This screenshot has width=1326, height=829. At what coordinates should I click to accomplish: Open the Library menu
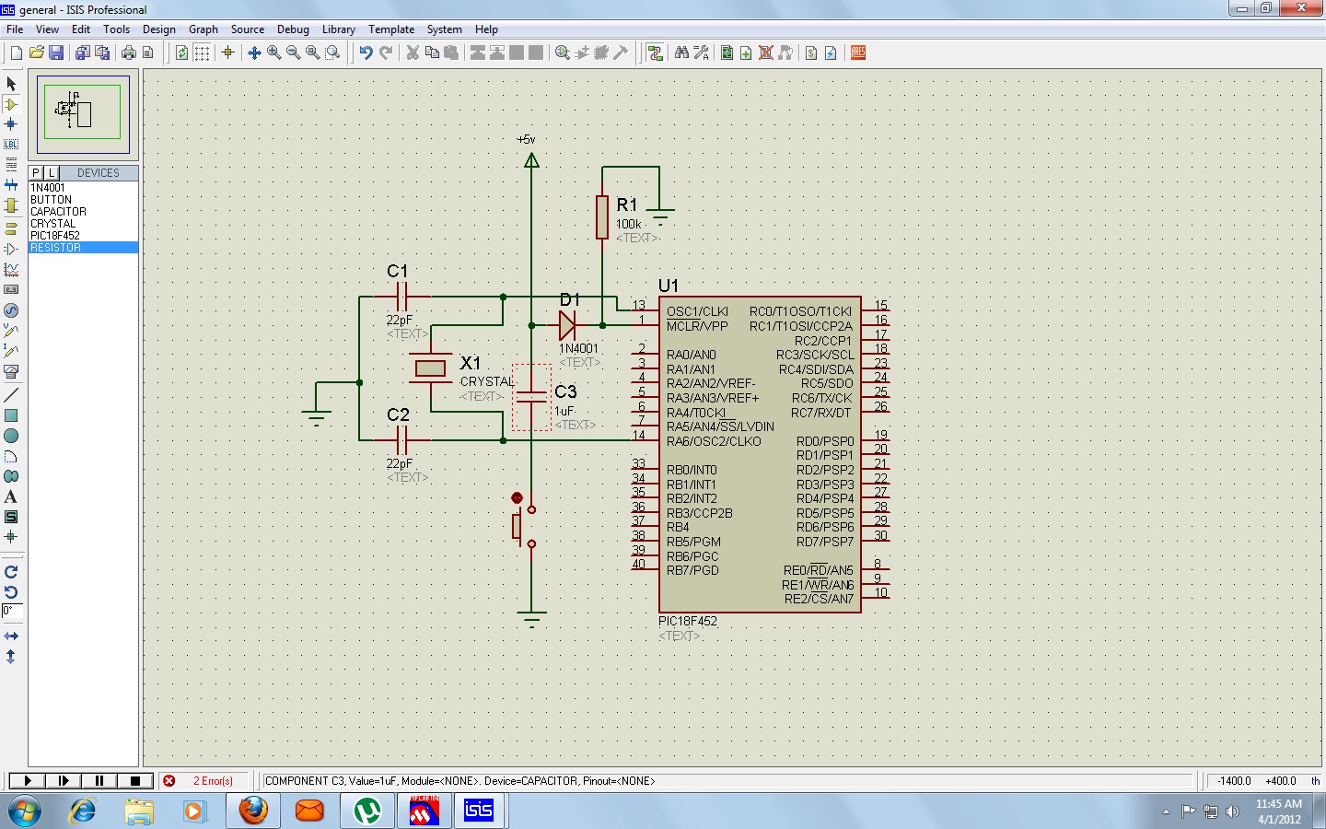[338, 29]
